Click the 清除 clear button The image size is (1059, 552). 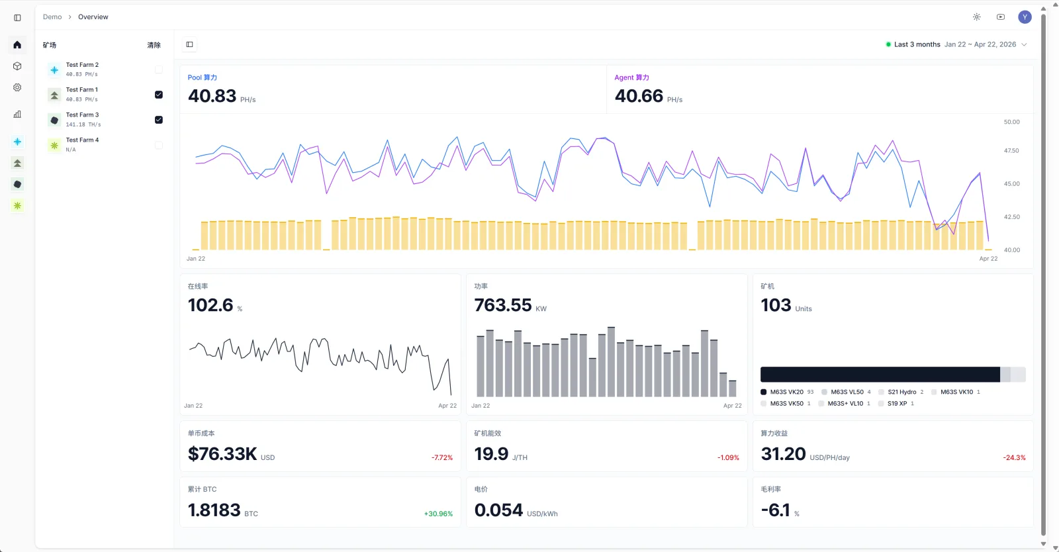(154, 45)
